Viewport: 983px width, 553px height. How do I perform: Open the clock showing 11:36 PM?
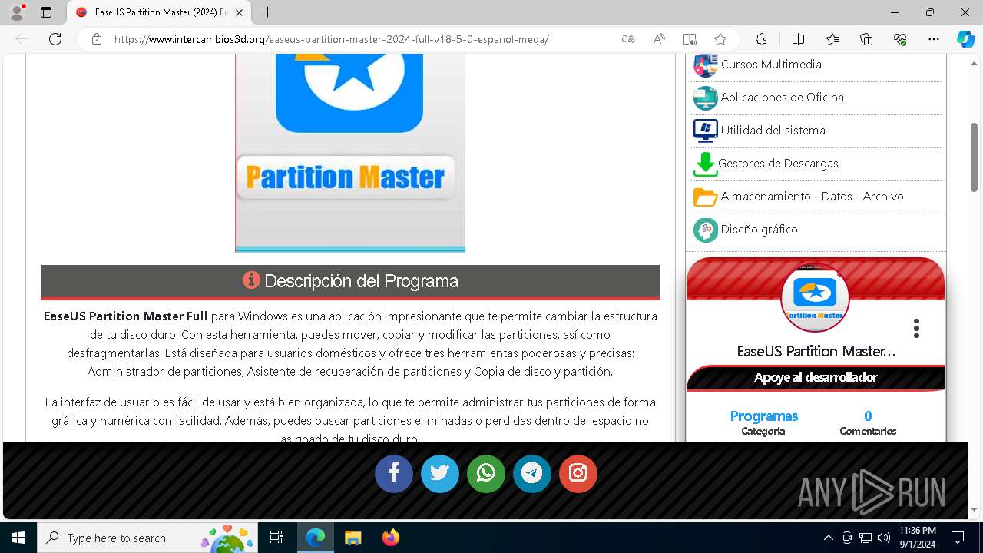(918, 538)
